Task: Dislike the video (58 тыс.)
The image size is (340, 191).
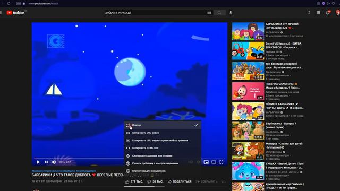Action: 155,181
